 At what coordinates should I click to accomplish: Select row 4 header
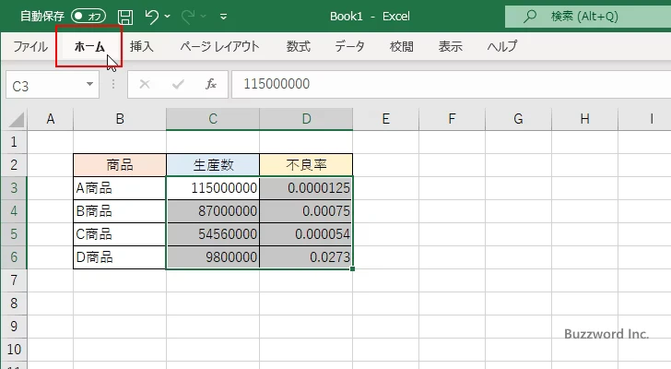(x=14, y=211)
